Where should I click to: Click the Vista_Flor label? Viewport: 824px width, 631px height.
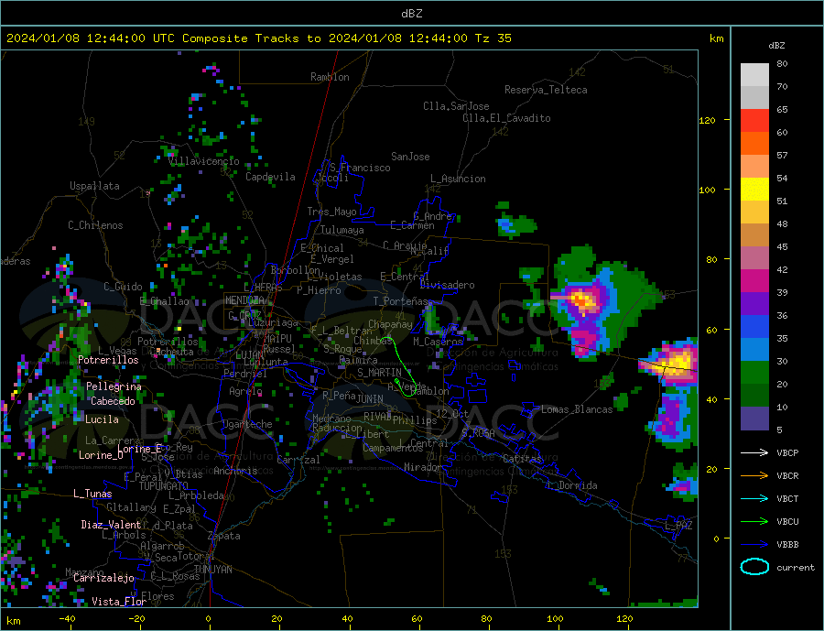click(x=119, y=602)
